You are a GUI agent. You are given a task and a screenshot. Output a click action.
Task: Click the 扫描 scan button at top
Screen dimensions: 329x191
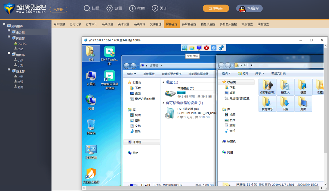point(91,8)
